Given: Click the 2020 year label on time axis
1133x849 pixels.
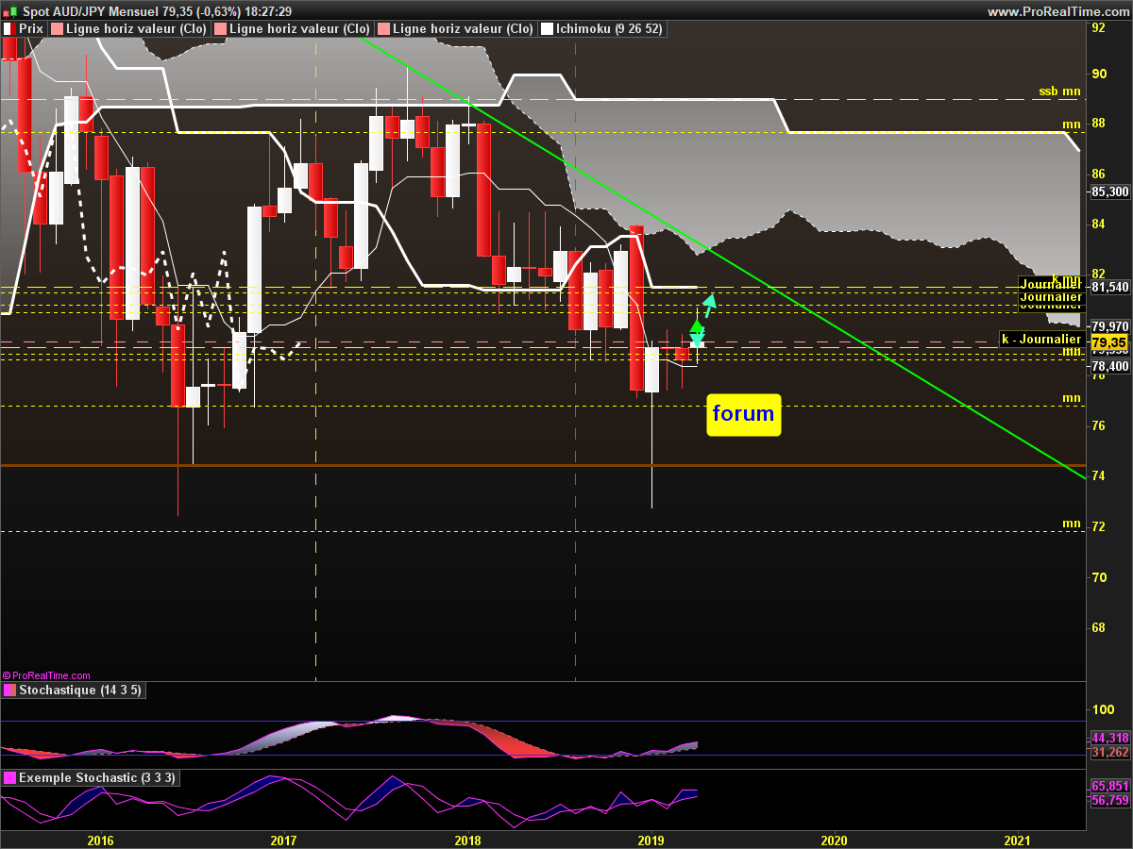Looking at the screenshot, I should coord(835,840).
